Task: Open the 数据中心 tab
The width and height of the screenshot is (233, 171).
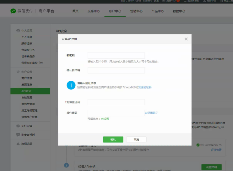Action: pyautogui.click(x=179, y=11)
